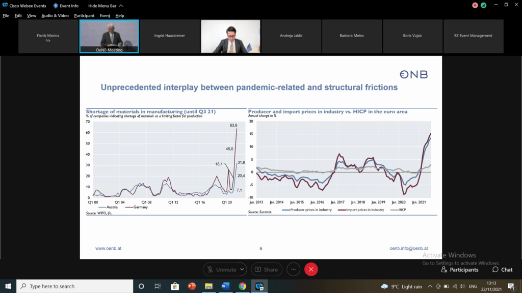Collapse the Hide Menu Bar chevron
Image resolution: width=522 pixels, height=293 pixels.
(x=121, y=6)
